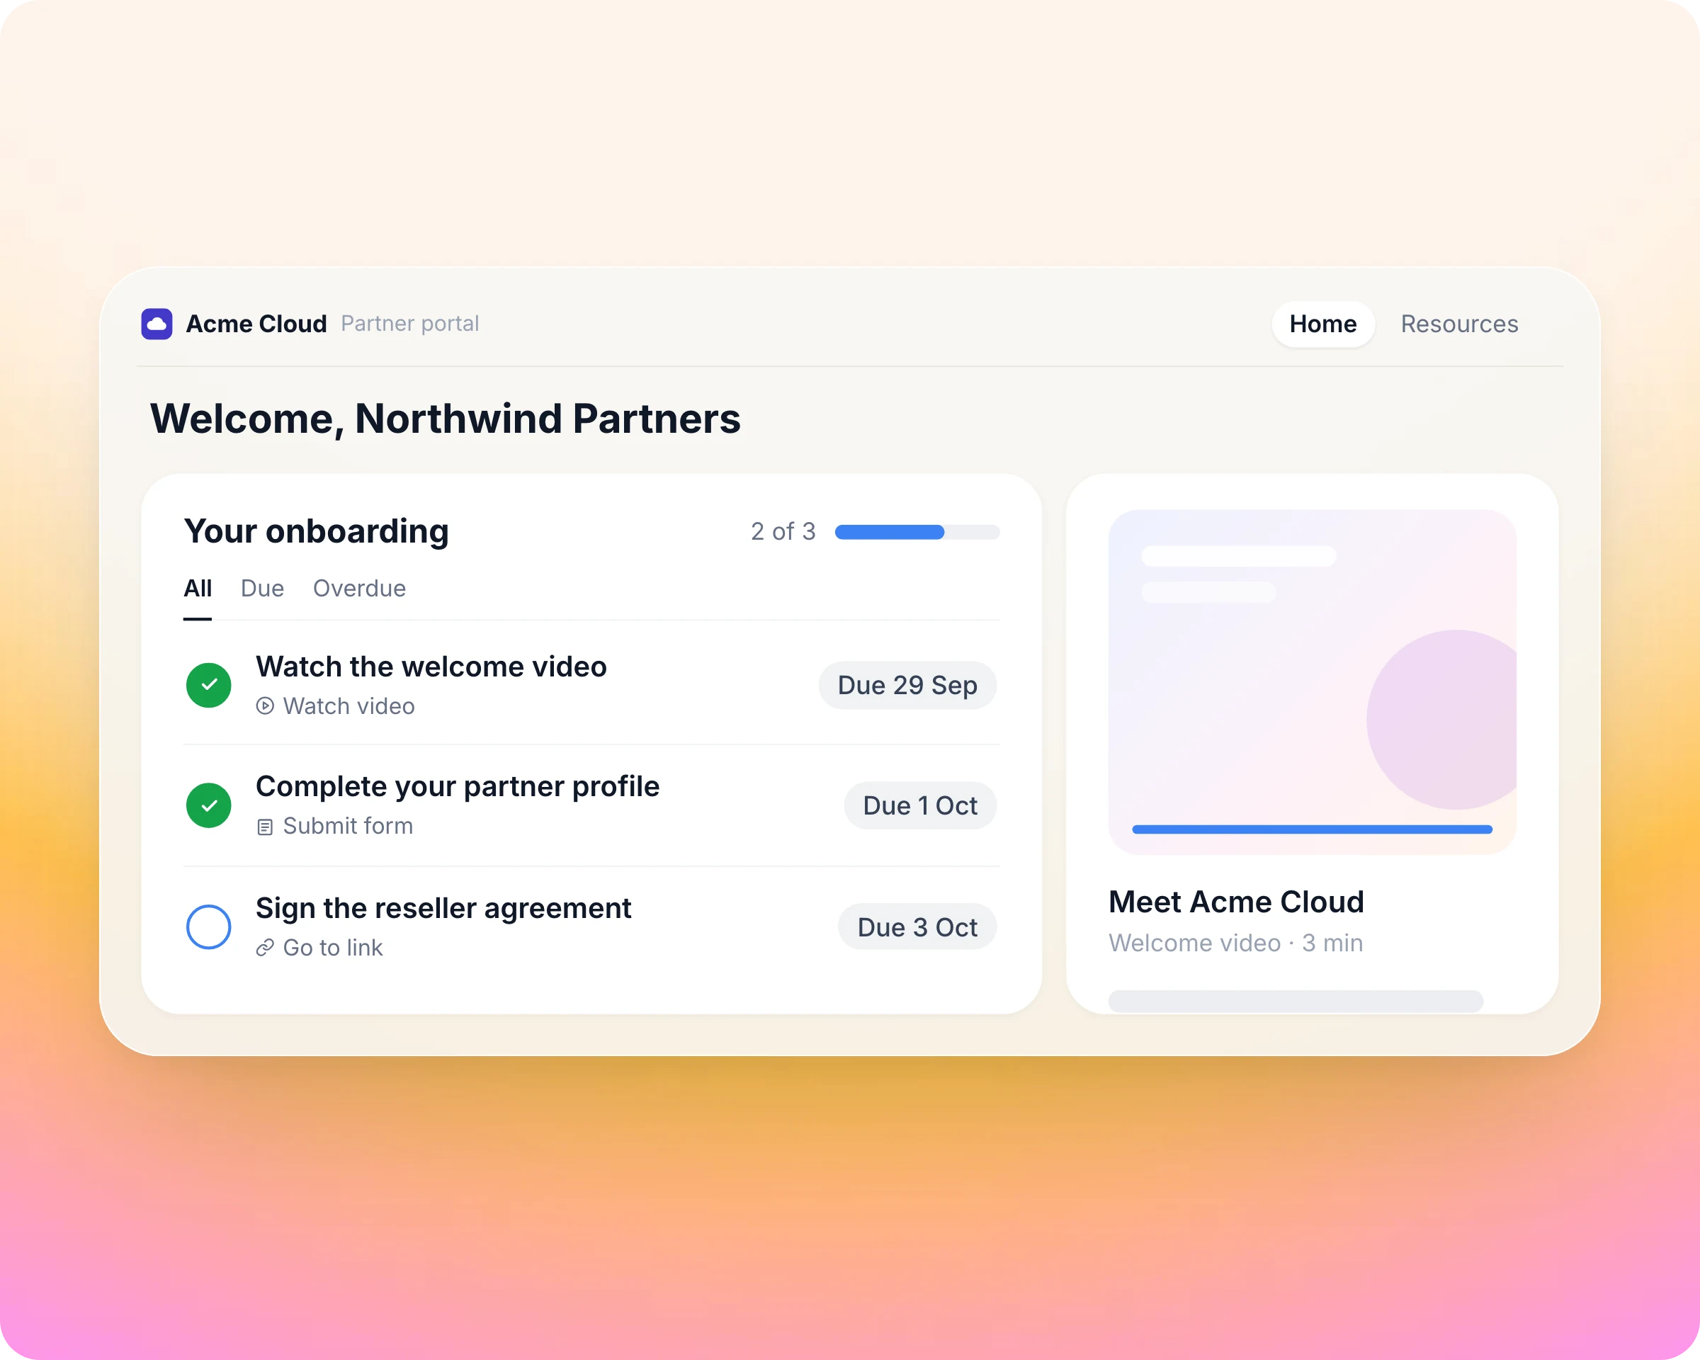This screenshot has width=1700, height=1360.
Task: Follow the Go to link action
Action: (319, 948)
